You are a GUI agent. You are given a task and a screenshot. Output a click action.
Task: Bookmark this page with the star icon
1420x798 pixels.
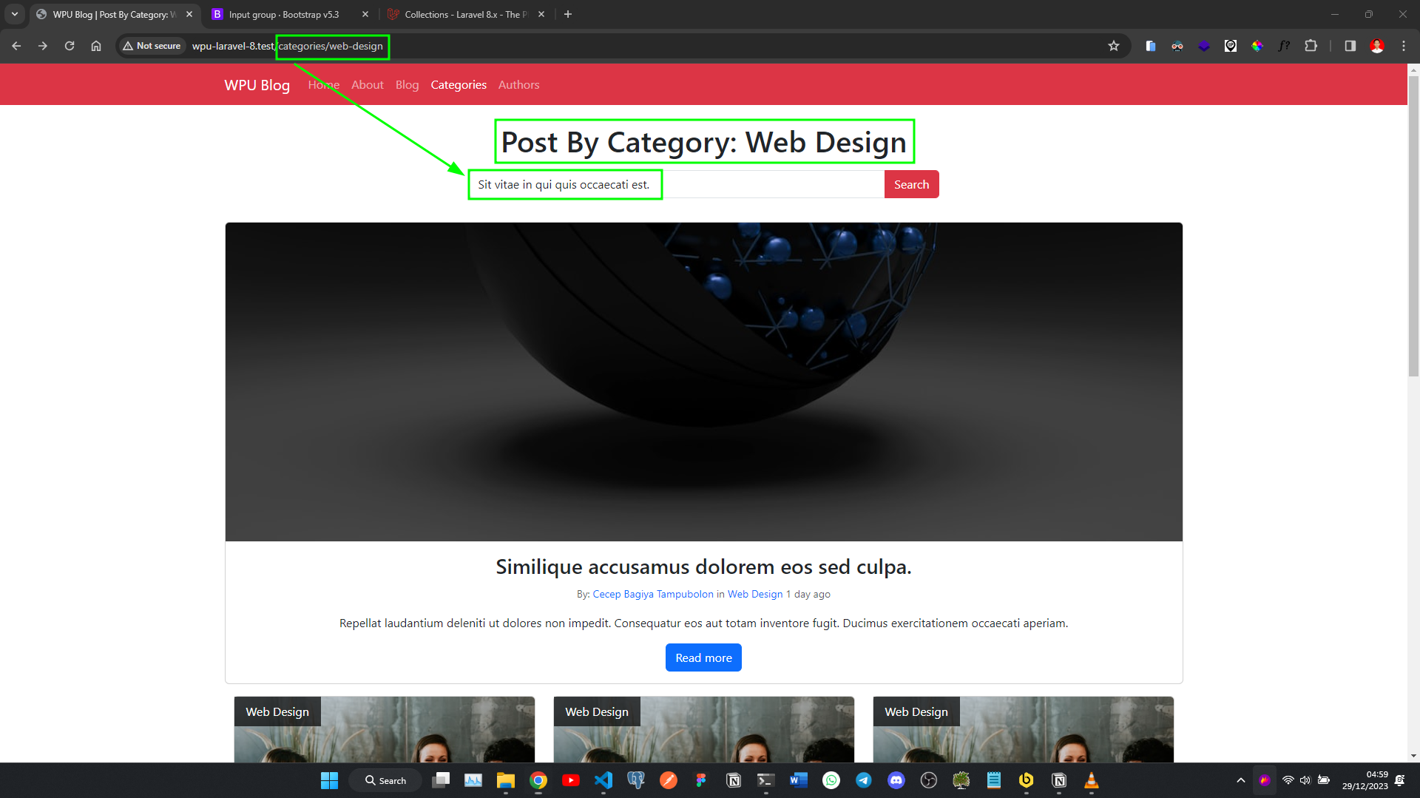1114,46
